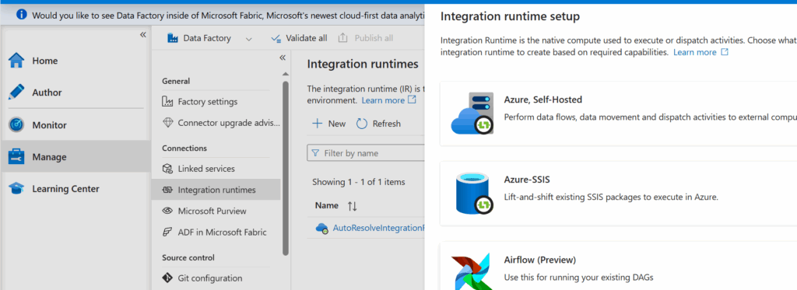
Task: Click the Monitor gauge icon
Action: point(16,125)
